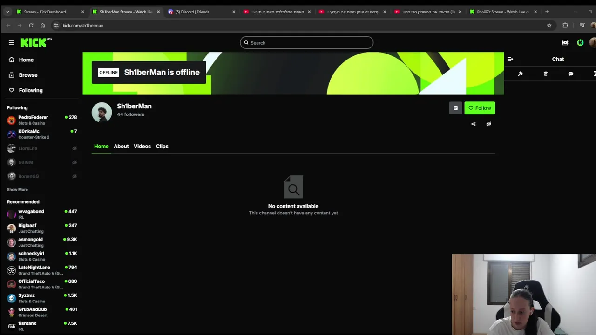Open LiorsLife offline channel

(x=42, y=148)
